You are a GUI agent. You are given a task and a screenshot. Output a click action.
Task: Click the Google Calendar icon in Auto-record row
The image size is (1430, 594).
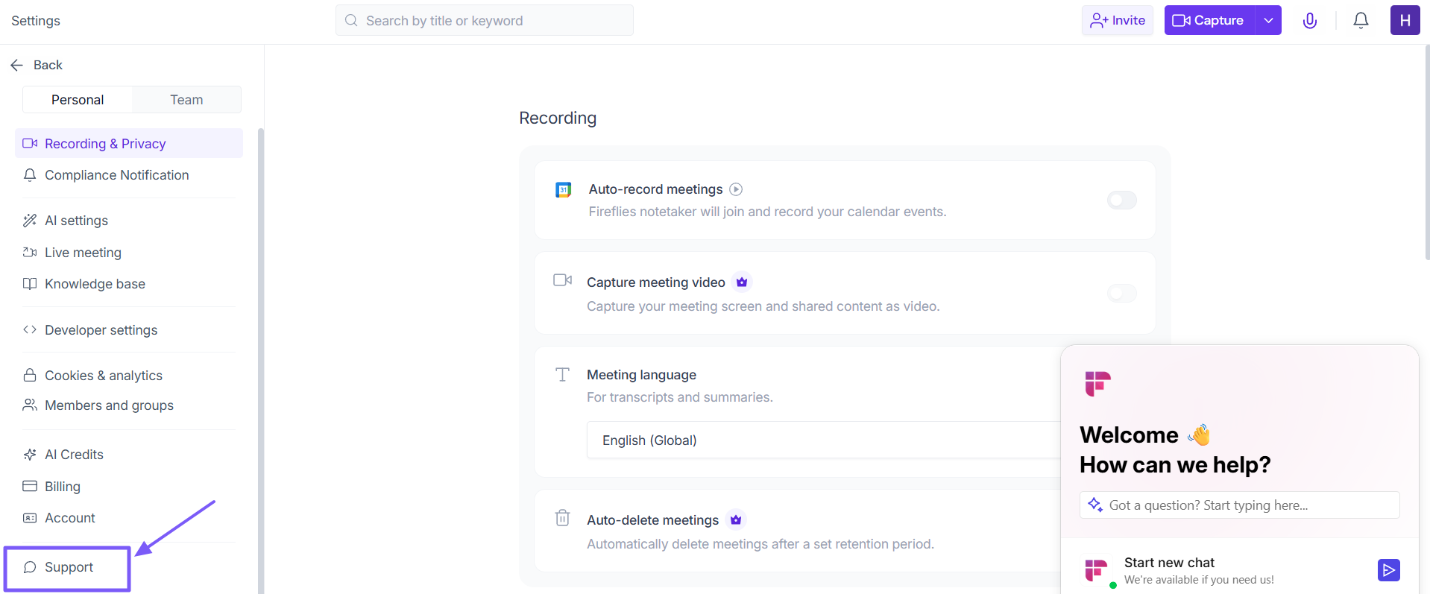click(x=564, y=190)
